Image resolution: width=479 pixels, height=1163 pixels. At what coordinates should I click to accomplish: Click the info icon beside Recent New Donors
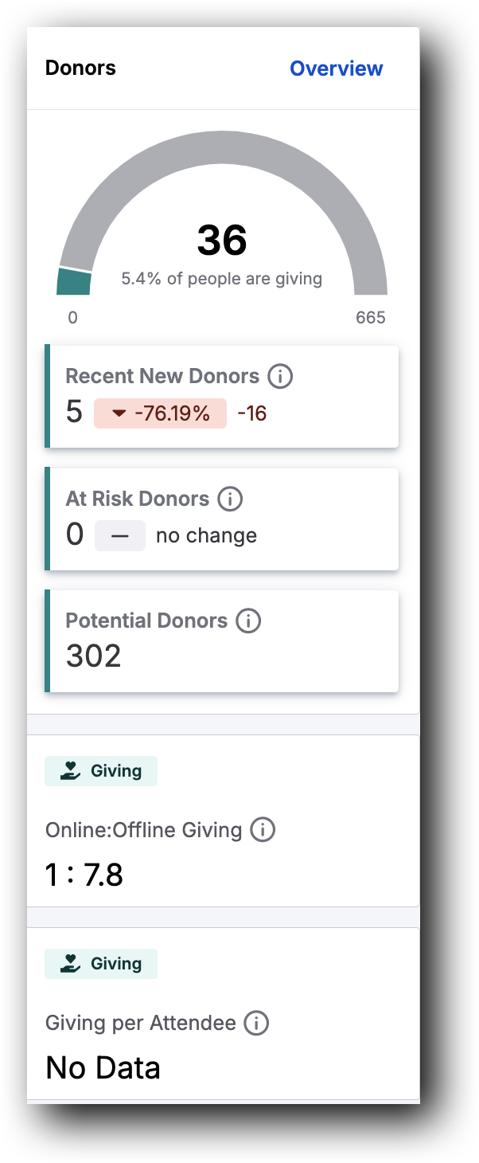tap(279, 376)
